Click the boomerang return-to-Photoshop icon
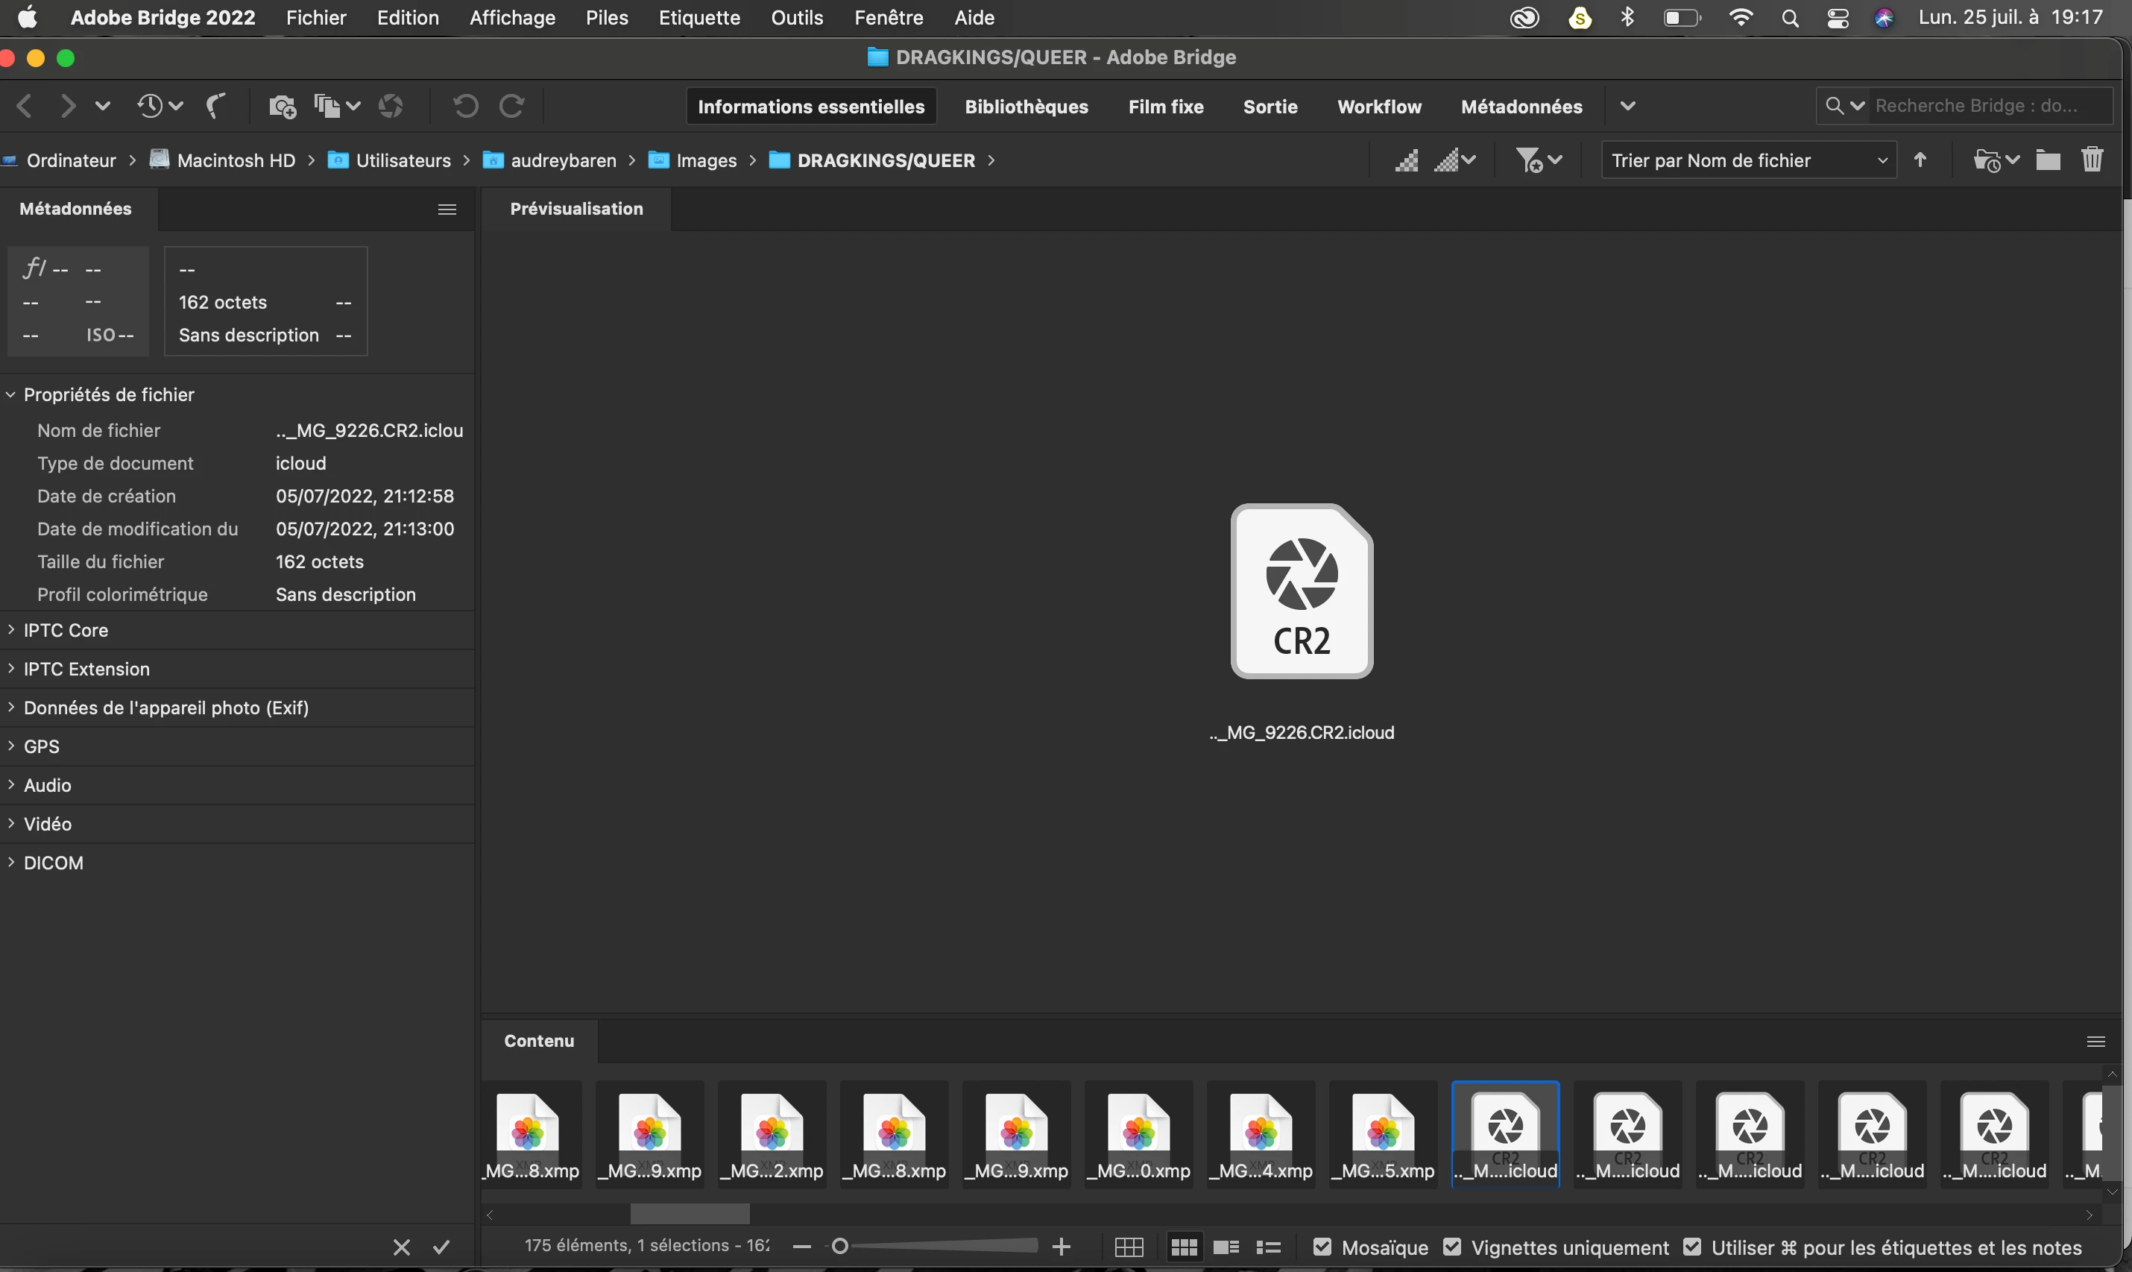The width and height of the screenshot is (2132, 1272). pos(215,107)
